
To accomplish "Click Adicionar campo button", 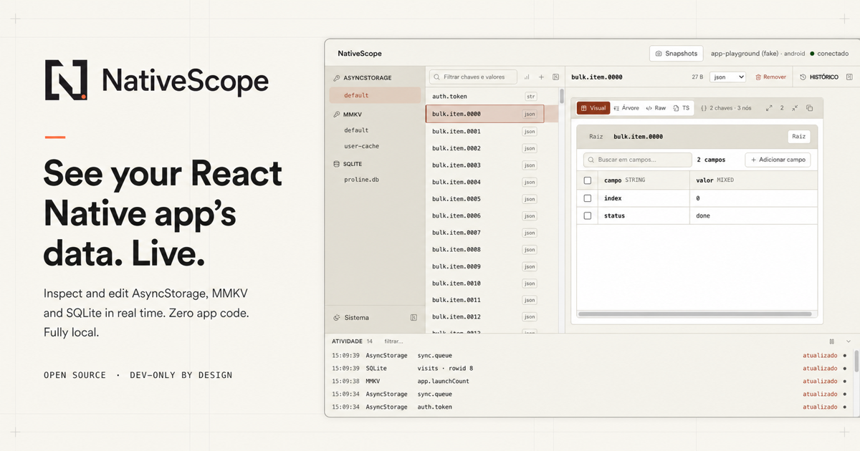I will (x=778, y=160).
